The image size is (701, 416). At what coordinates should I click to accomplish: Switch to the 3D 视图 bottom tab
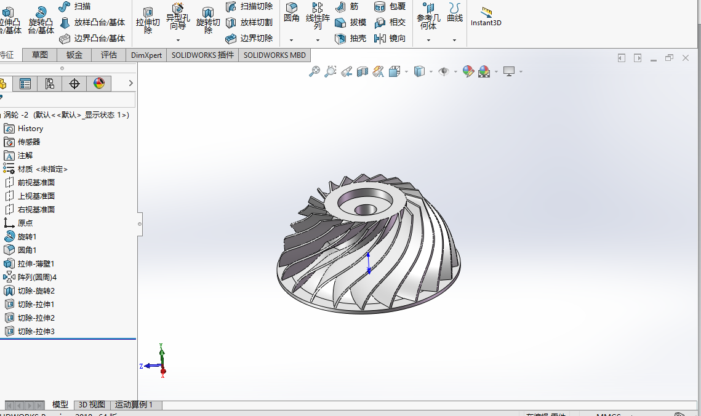coord(92,404)
